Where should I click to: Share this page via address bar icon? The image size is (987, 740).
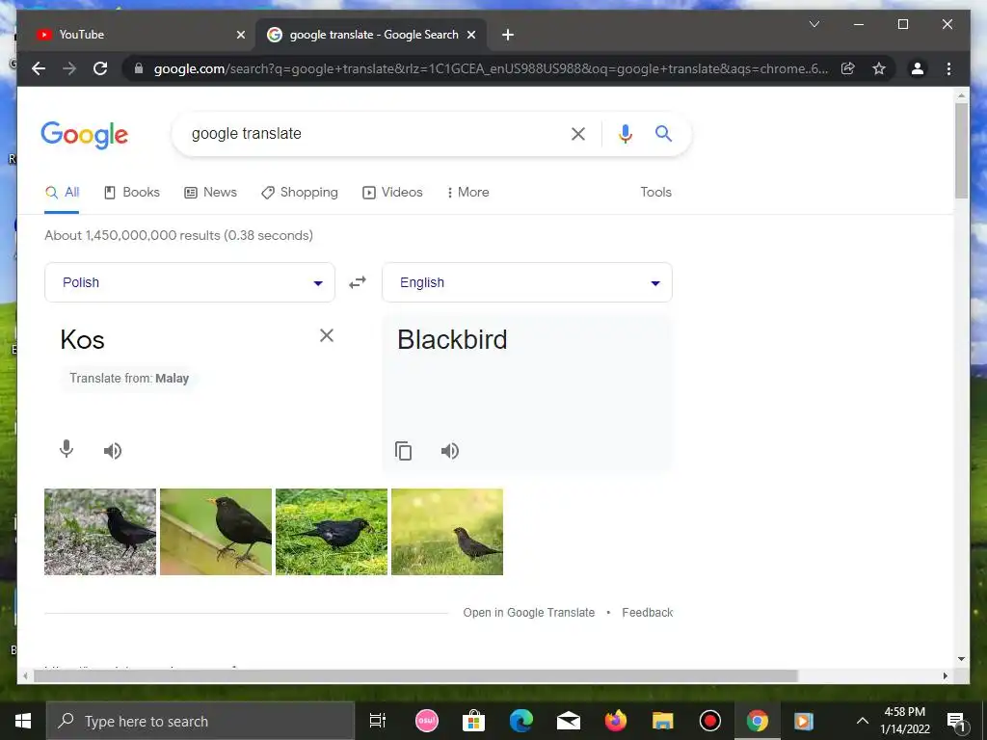click(x=848, y=68)
